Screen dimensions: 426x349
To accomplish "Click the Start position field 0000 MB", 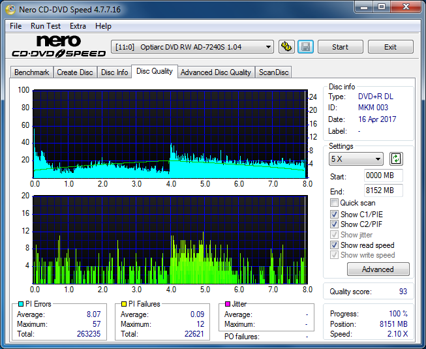I will click(384, 175).
